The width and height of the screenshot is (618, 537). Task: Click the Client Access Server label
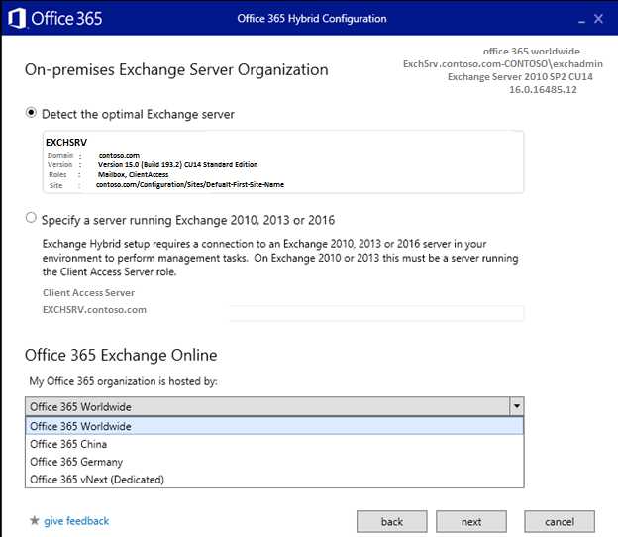[89, 293]
